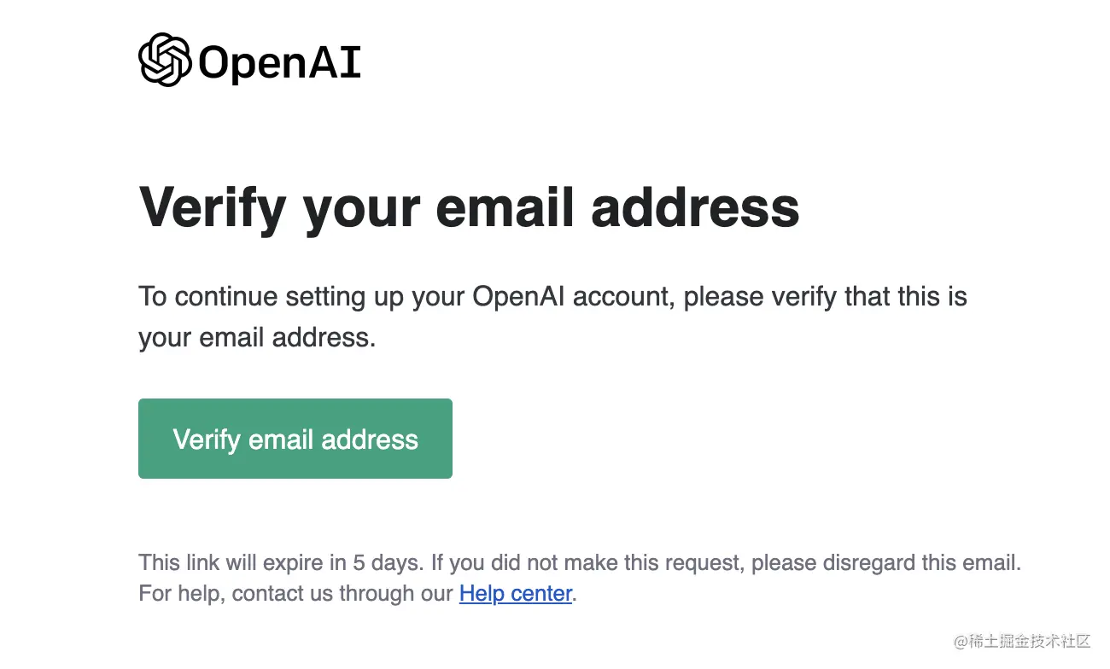Click the OpenAI wordmark beside the logo
The width and height of the screenshot is (1110, 669).
(280, 62)
